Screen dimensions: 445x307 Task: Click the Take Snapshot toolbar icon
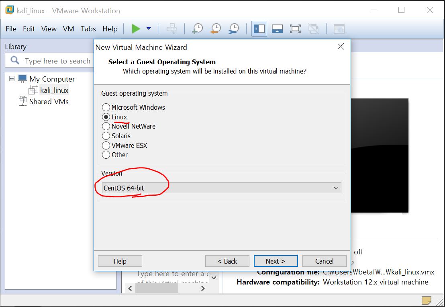click(x=197, y=29)
